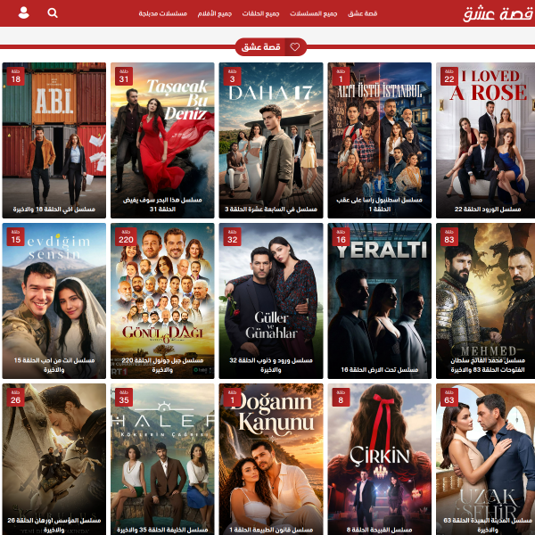This screenshot has height=535, width=535.
Task: Open Güller ve Günahlar poster card
Action: (x=271, y=301)
